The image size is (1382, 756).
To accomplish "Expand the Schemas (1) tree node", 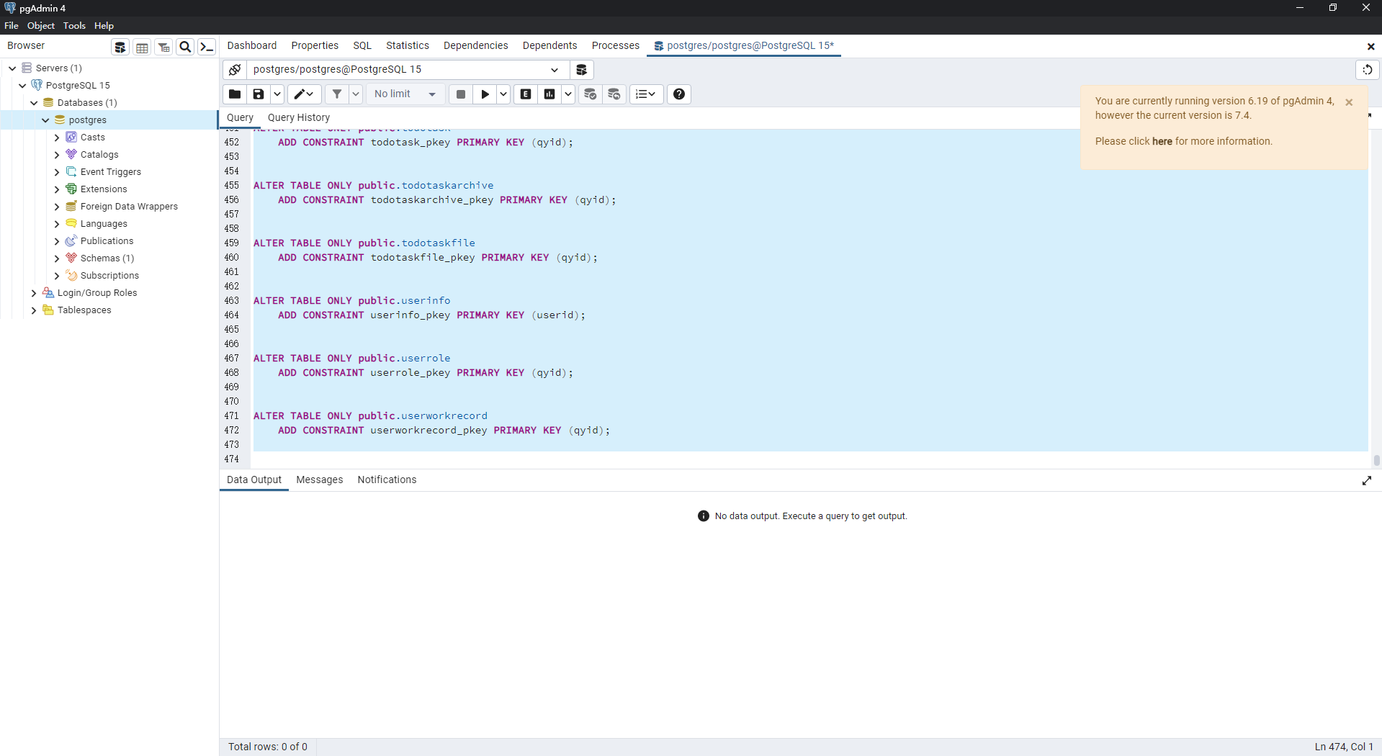I will point(57,258).
